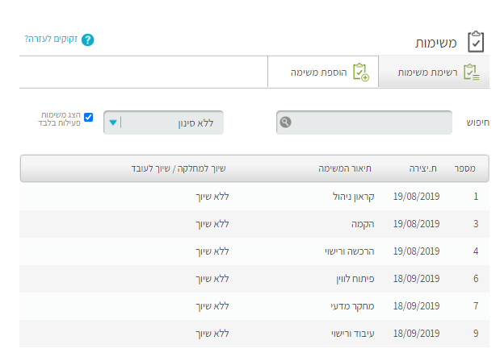500x357 pixels.
Task: Click the clipboard icon beside the משימות title
Action: (476, 42)
